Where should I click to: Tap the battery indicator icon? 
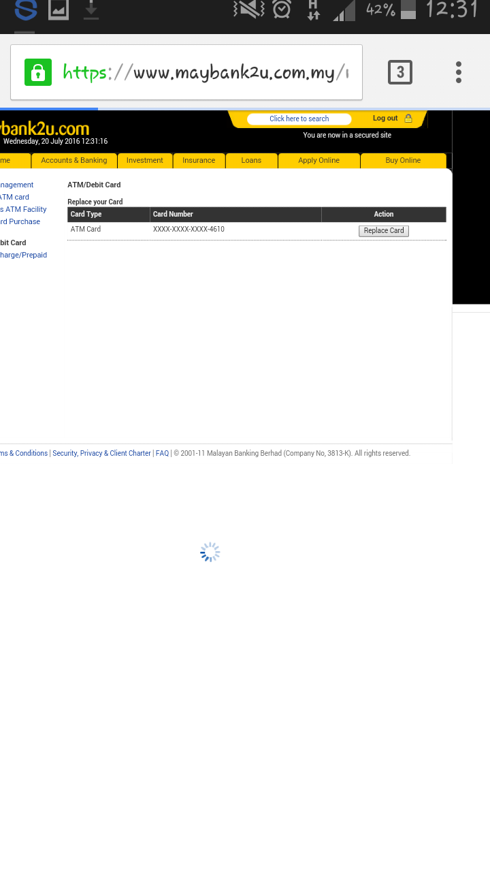tap(408, 10)
